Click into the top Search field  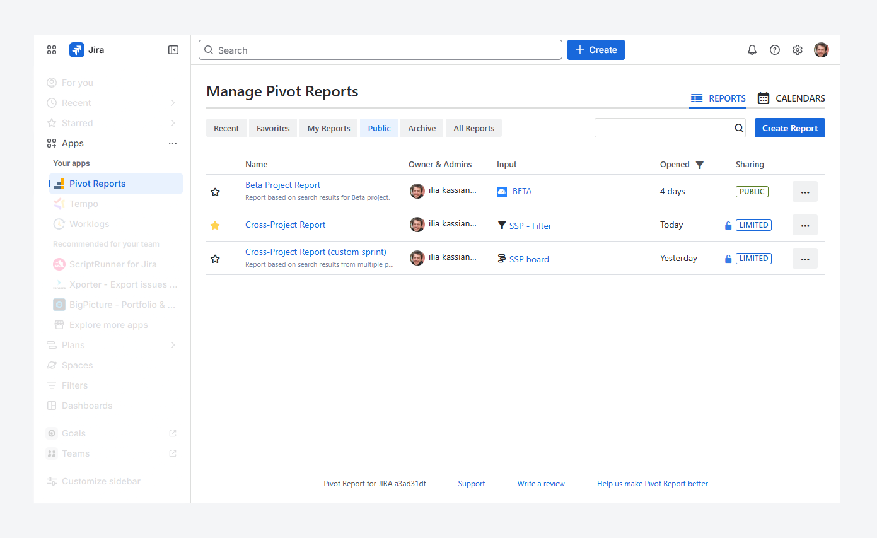pyautogui.click(x=380, y=50)
